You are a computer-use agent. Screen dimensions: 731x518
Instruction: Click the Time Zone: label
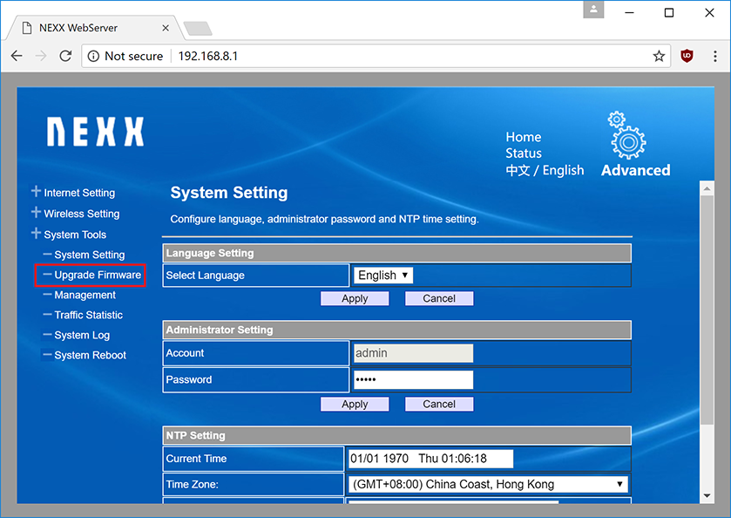(x=192, y=484)
